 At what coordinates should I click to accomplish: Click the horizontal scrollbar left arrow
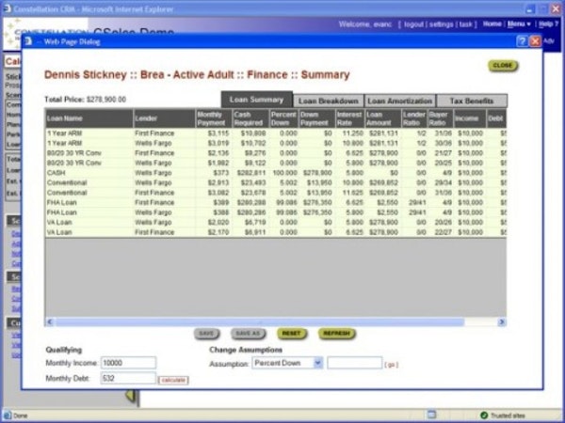tap(50, 321)
